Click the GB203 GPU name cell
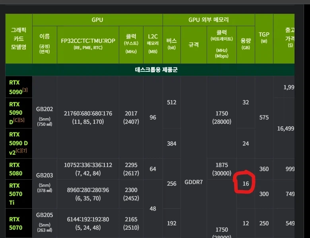The width and height of the screenshot is (310, 238). pos(45,183)
